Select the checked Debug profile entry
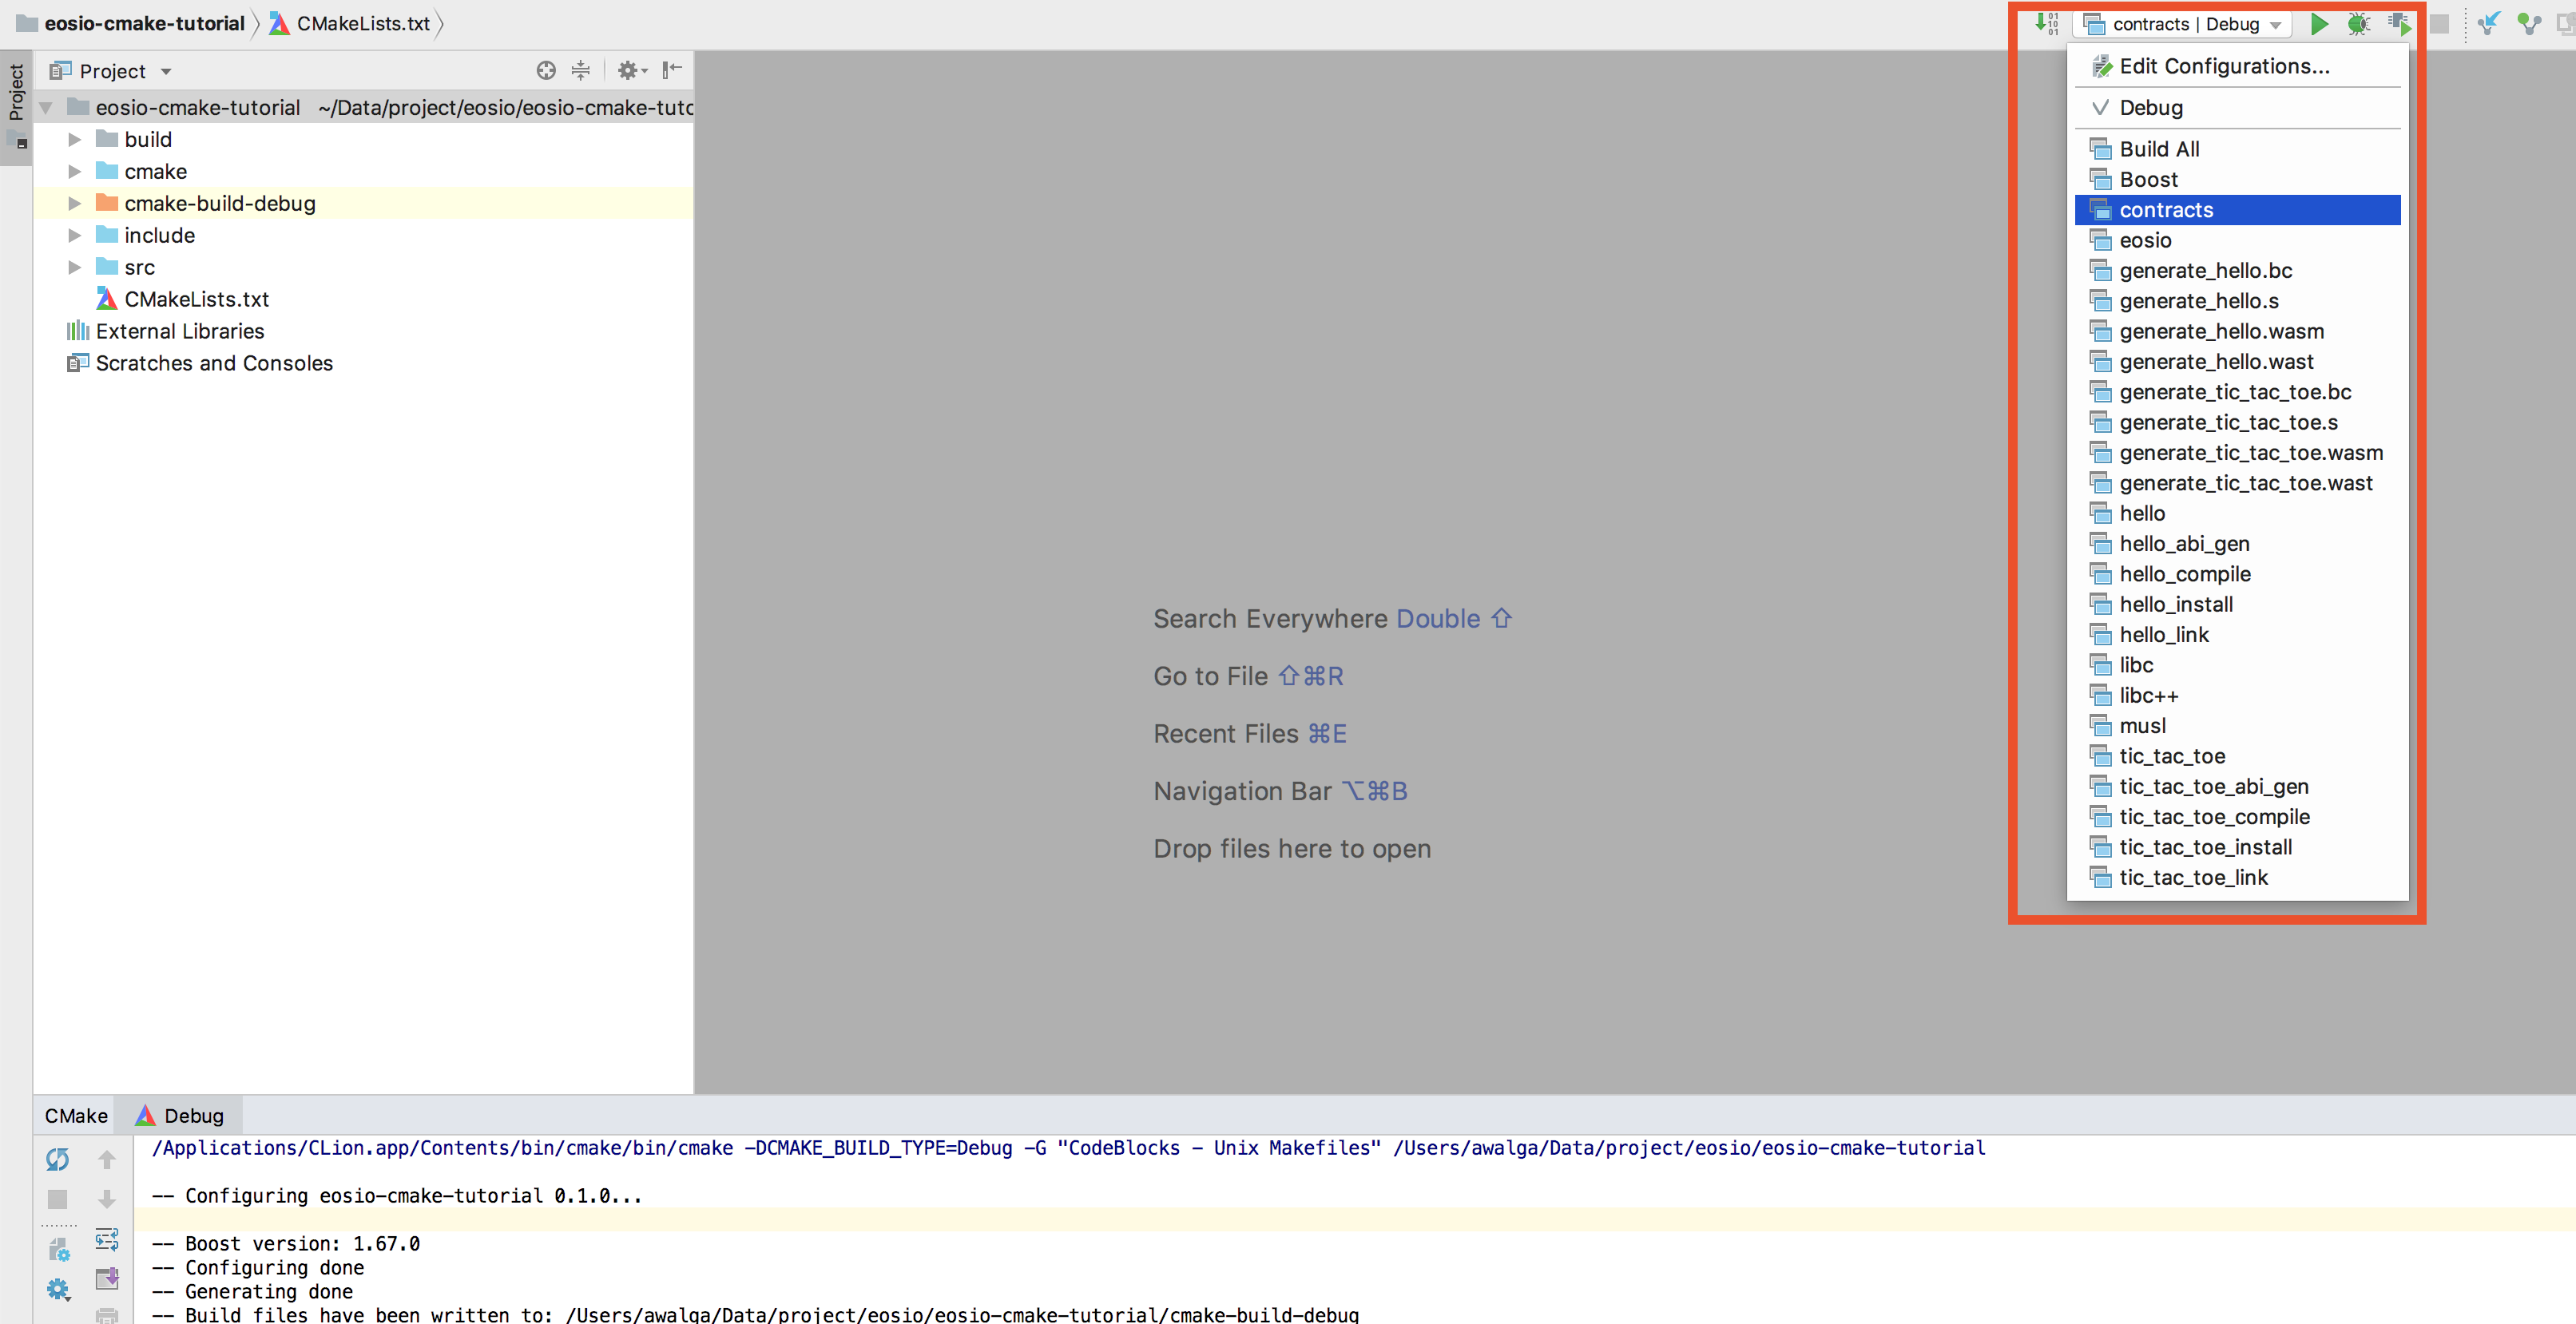The image size is (2576, 1324). click(x=2150, y=108)
